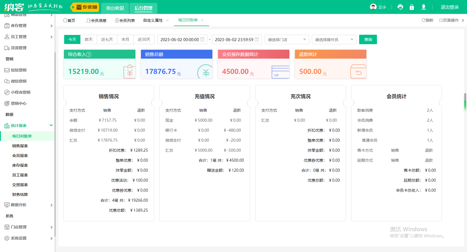Switch the date filter to 昨天
This screenshot has width=467, height=252.
pos(88,39)
